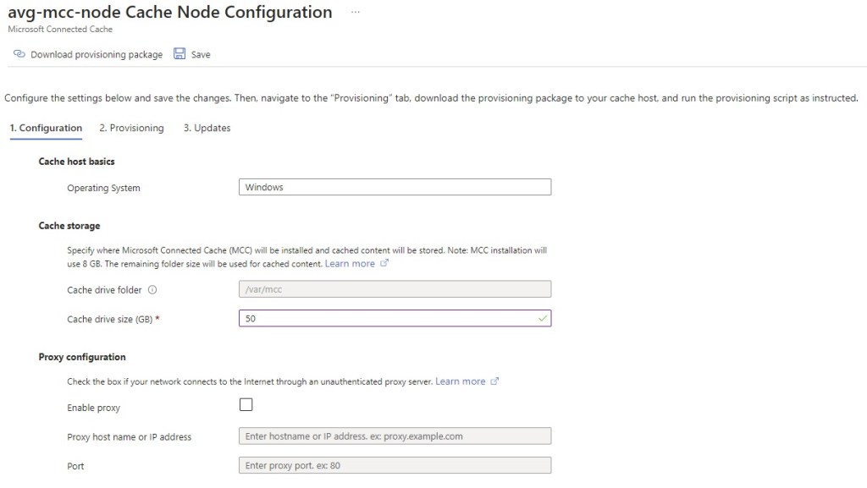Open the Learn more link under Cache storage

point(350,264)
